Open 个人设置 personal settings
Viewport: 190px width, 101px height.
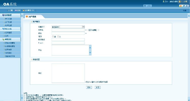[183, 2]
